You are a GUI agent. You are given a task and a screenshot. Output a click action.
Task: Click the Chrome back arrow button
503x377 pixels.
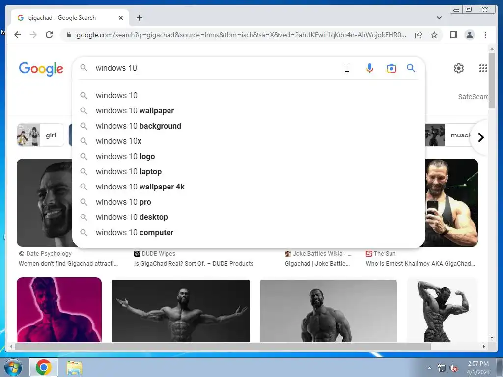pos(18,35)
